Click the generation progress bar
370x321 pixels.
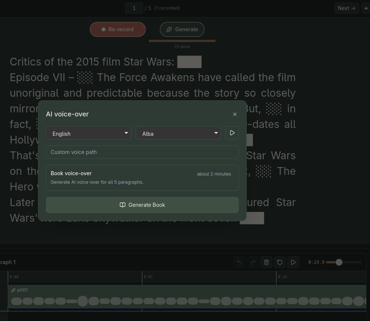click(x=182, y=41)
